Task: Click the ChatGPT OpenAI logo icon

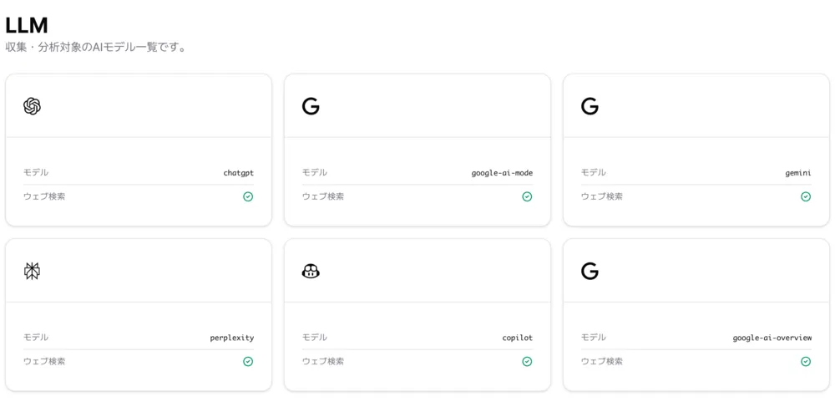Action: coord(32,106)
